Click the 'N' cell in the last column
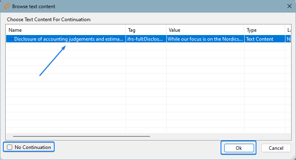296x160 pixels. 288,39
